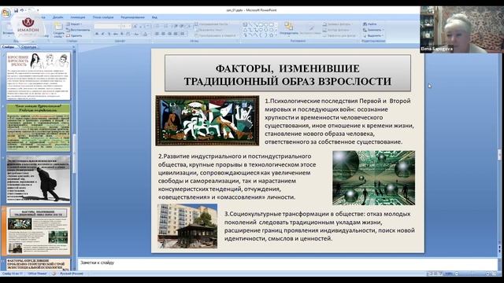The width and height of the screenshot is (504, 283).
Task: Select slide 11 thumbnail at pane bottom
Action: pos(39,264)
